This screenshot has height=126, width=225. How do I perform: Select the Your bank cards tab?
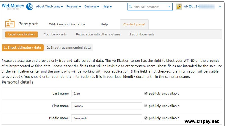55,34
